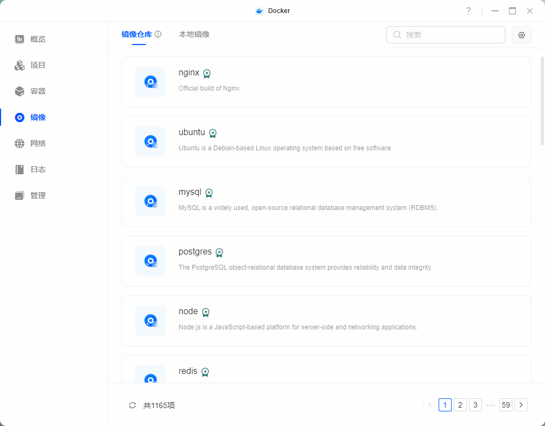Click the postgres image name

click(x=195, y=252)
